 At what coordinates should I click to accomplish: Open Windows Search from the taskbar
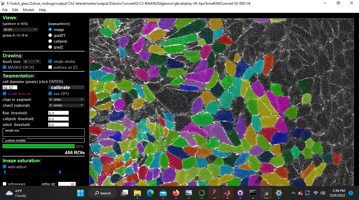pyautogui.click(x=102, y=193)
